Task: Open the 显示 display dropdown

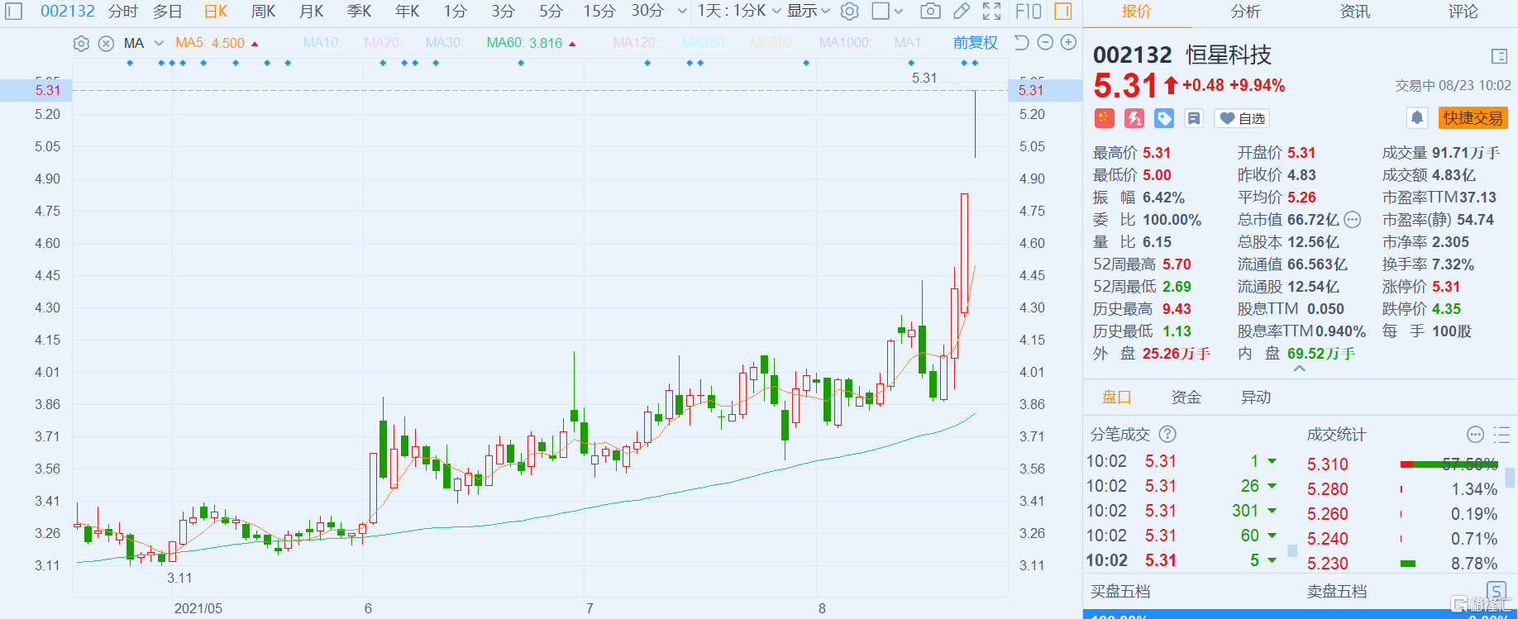Action: tap(809, 12)
